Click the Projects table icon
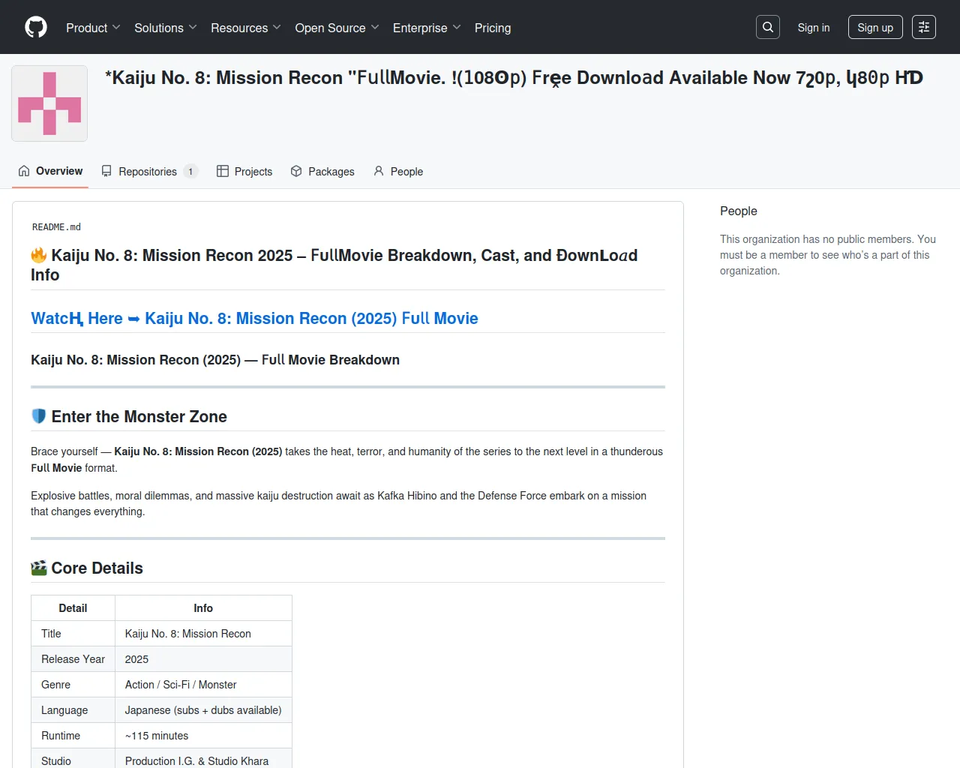Image resolution: width=960 pixels, height=768 pixels. [x=223, y=171]
